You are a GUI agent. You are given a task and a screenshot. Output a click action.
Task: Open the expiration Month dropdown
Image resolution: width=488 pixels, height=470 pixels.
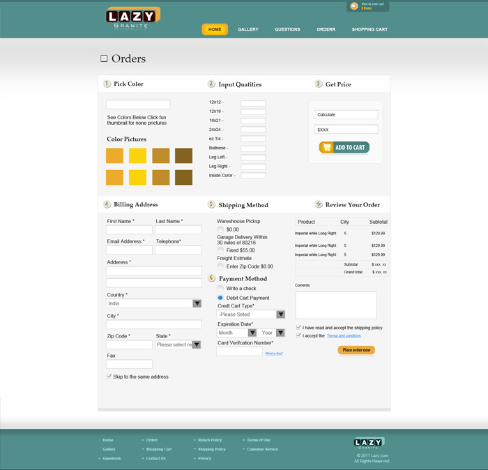tap(236, 333)
